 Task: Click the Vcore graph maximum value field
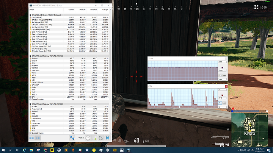pos(222,62)
